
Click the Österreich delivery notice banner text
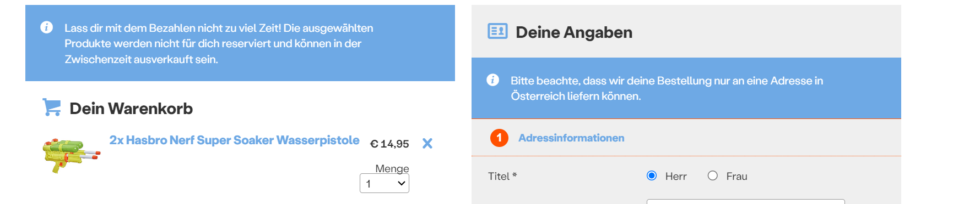667,88
